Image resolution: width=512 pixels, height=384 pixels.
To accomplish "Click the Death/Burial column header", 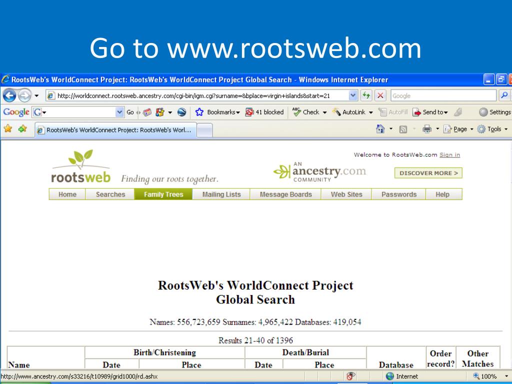I will pos(305,352).
